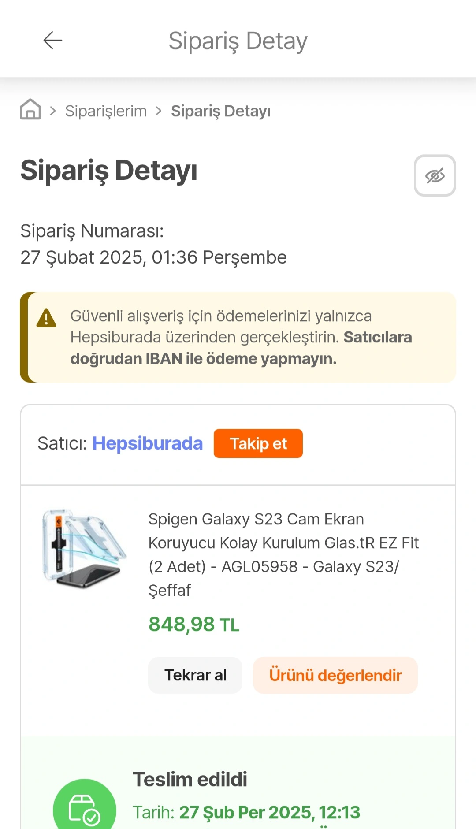Image resolution: width=476 pixels, height=829 pixels.
Task: Toggle order number visibility eye icon
Action: pyautogui.click(x=435, y=175)
